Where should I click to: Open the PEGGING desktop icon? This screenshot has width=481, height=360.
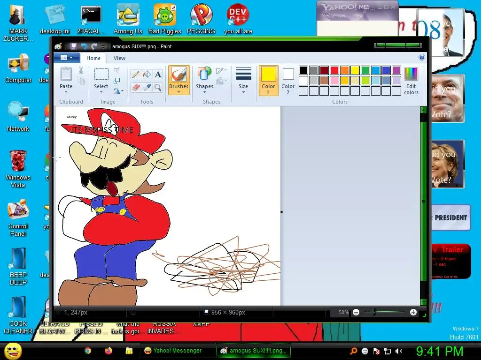coord(201,20)
